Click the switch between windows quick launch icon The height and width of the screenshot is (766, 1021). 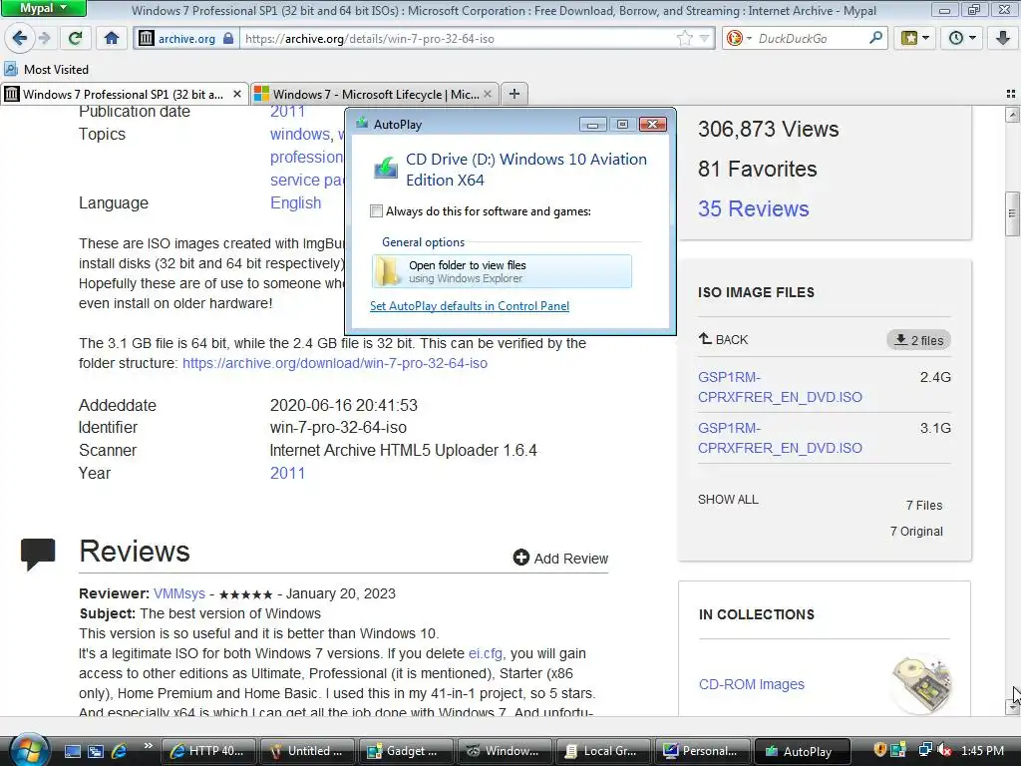(x=96, y=751)
